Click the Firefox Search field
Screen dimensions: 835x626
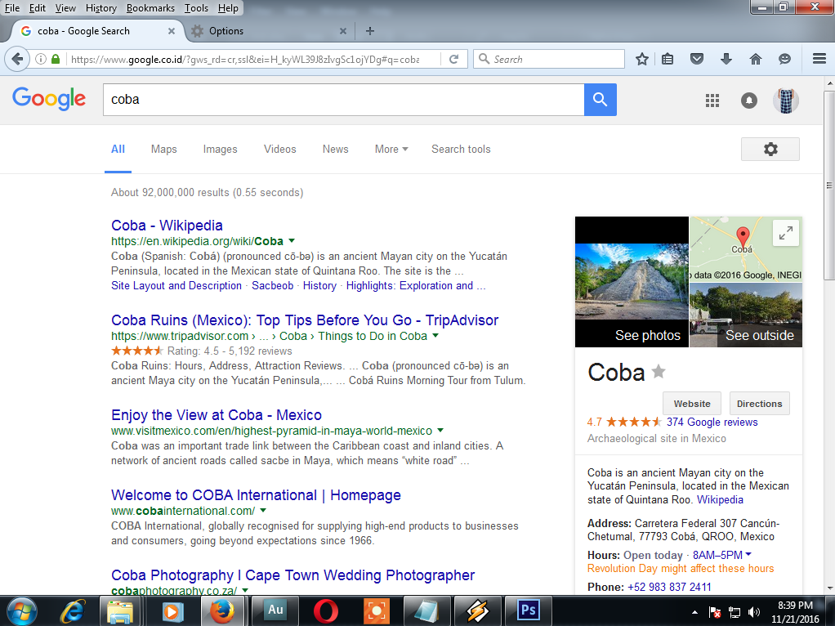point(549,59)
